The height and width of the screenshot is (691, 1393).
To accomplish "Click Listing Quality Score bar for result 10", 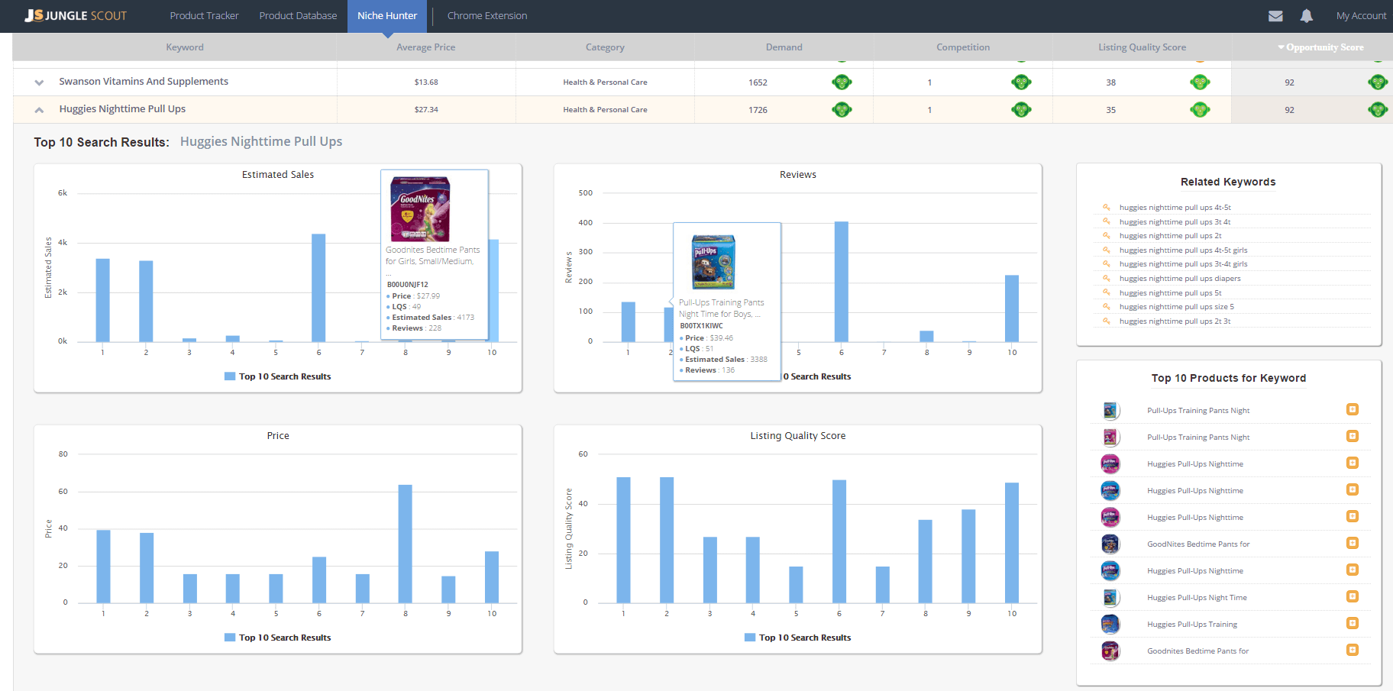I will pyautogui.click(x=1012, y=543).
